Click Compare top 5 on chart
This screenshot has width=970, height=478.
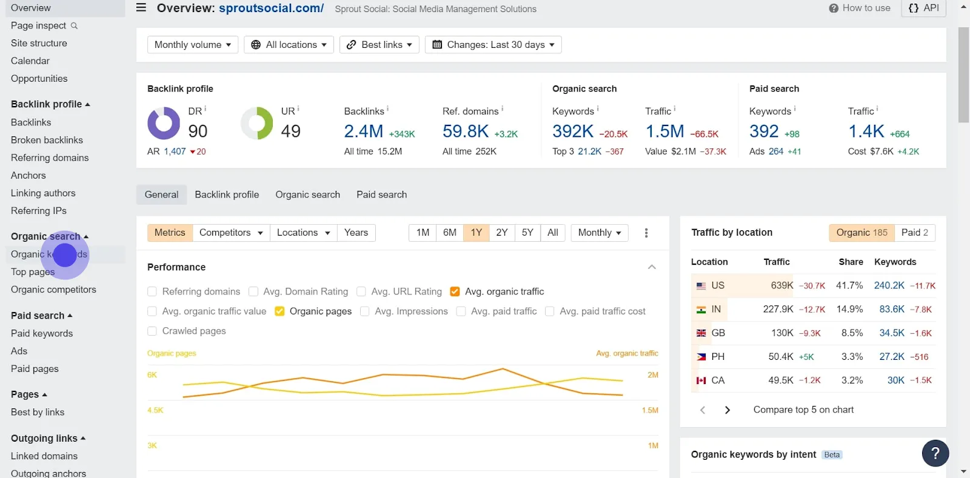(803, 410)
